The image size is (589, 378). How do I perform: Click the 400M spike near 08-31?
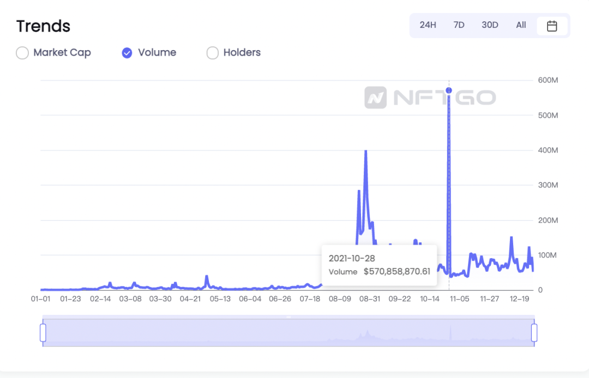coord(366,151)
